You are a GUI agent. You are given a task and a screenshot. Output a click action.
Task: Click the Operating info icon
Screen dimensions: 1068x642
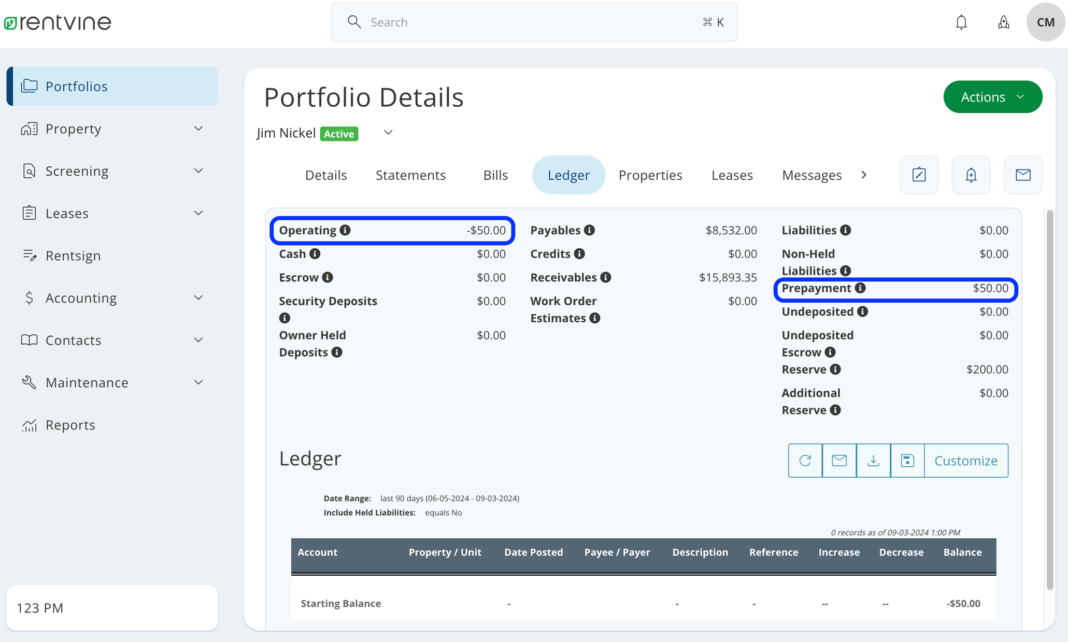point(345,230)
